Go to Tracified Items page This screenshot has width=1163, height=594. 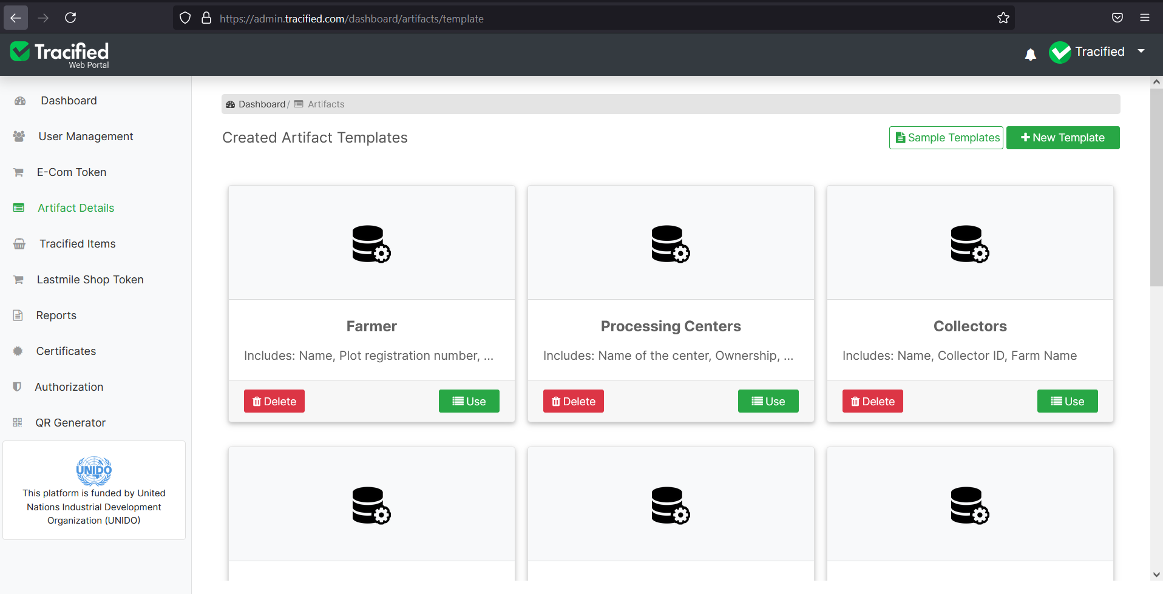(x=78, y=244)
